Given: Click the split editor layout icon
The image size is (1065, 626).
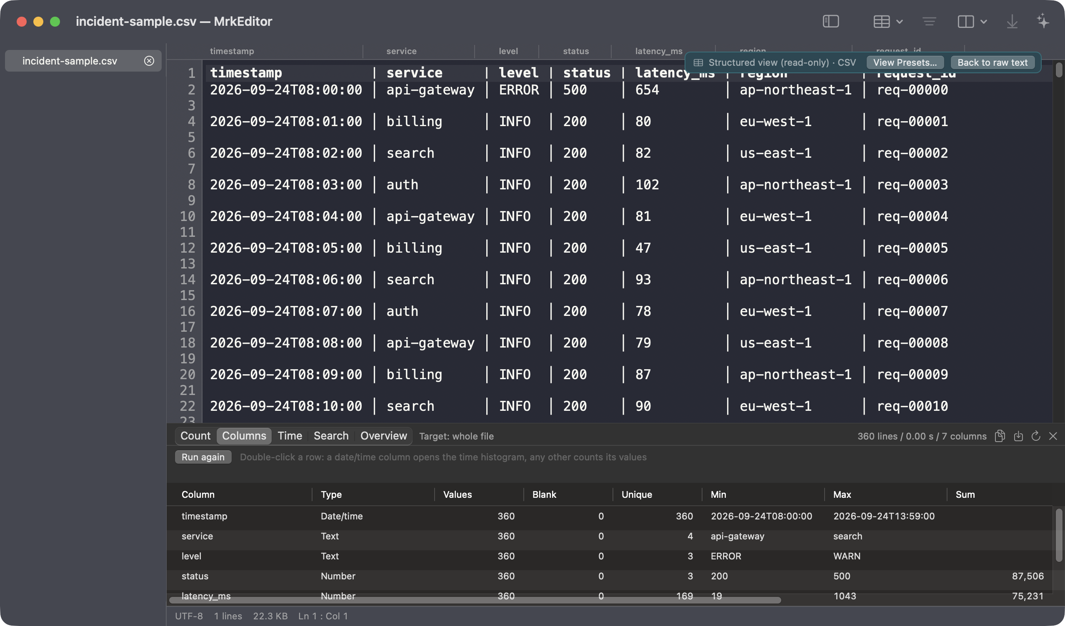Looking at the screenshot, I should [x=965, y=21].
